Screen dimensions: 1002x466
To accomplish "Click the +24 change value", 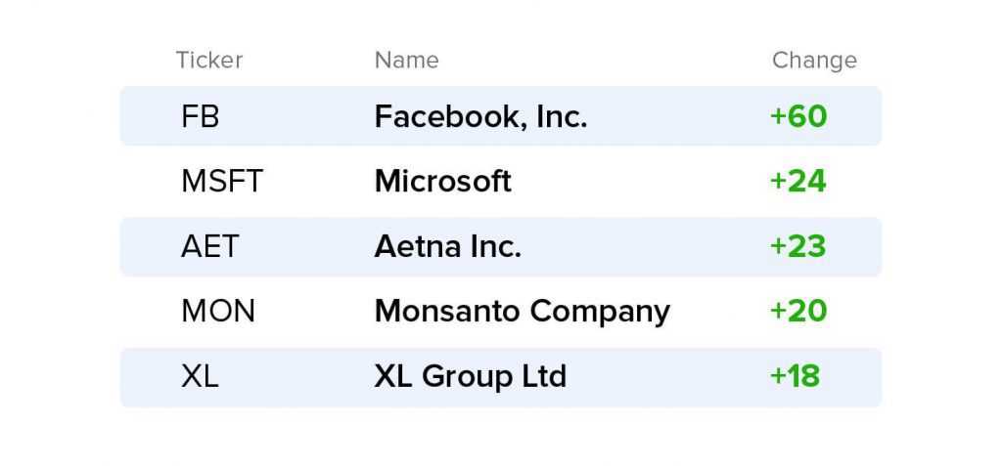I will pos(798,182).
